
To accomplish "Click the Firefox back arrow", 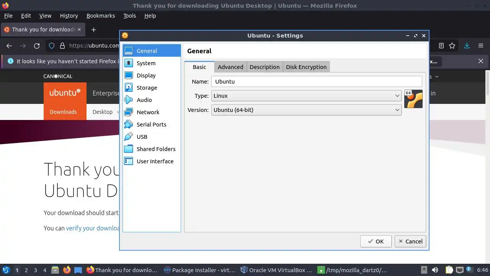I will pyautogui.click(x=9, y=46).
